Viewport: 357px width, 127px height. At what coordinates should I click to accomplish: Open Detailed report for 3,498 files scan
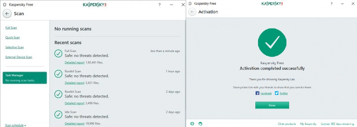[74, 103]
